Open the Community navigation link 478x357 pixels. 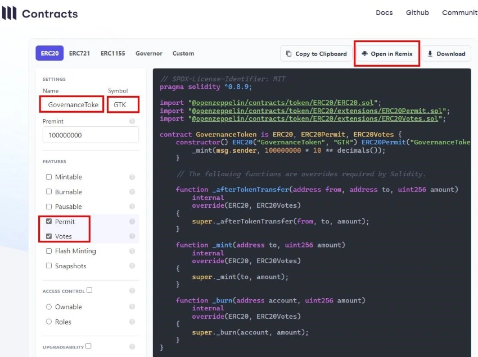(x=459, y=13)
